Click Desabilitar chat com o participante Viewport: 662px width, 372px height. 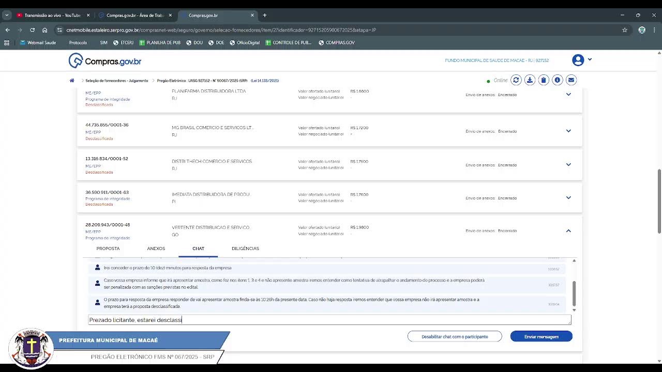455,336
